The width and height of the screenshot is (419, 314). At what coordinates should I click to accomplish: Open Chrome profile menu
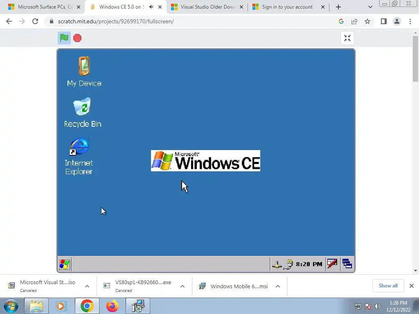(x=397, y=21)
